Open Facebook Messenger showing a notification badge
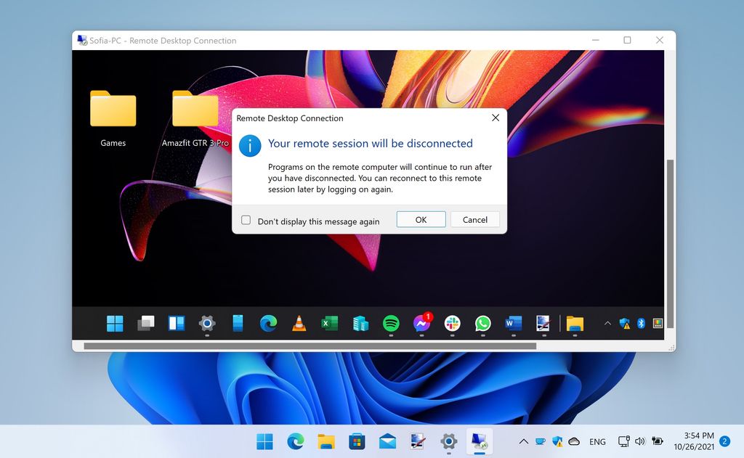This screenshot has height=458, width=744. click(x=421, y=324)
